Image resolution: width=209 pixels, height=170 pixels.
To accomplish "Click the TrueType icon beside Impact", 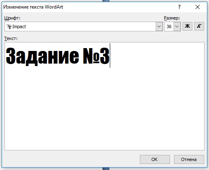I will pos(9,26).
